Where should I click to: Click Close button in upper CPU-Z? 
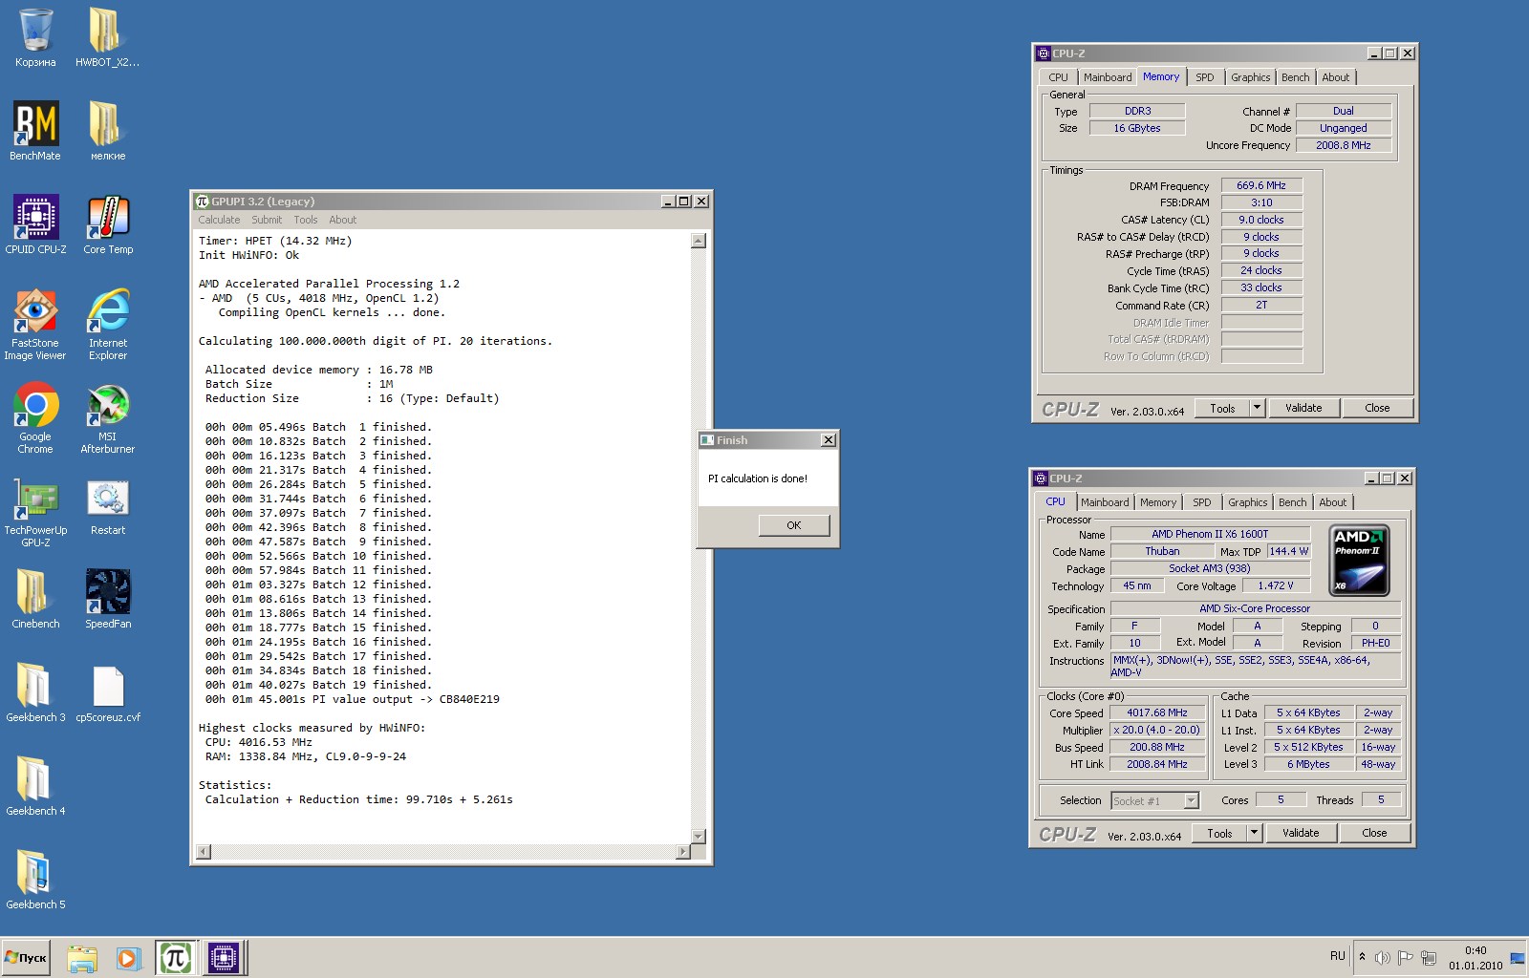tap(1377, 408)
